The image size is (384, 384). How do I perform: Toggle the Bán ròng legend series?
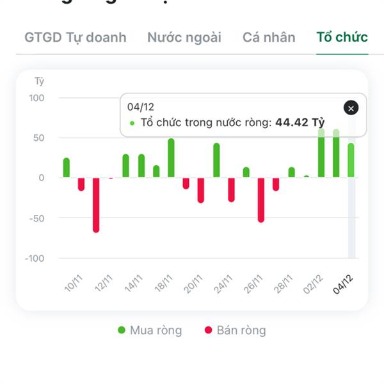click(x=235, y=330)
